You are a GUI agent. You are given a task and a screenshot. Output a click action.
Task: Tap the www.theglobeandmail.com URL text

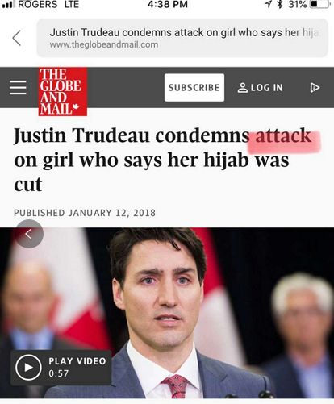point(104,44)
